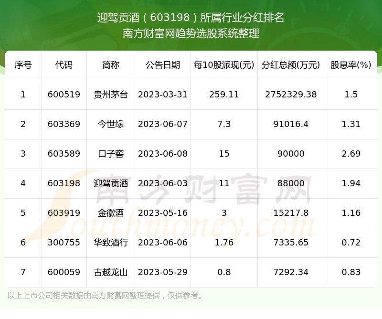Click the 每10股派现(元) column header
The width and height of the screenshot is (382, 319).
click(x=224, y=65)
